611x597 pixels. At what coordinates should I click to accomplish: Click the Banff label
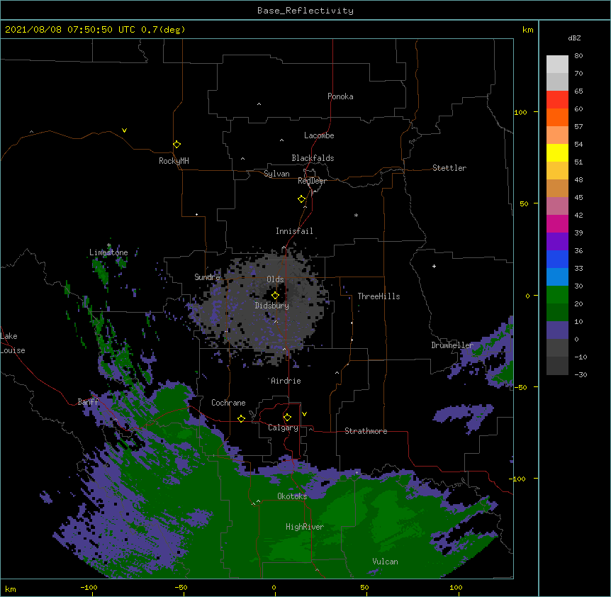pyautogui.click(x=88, y=402)
